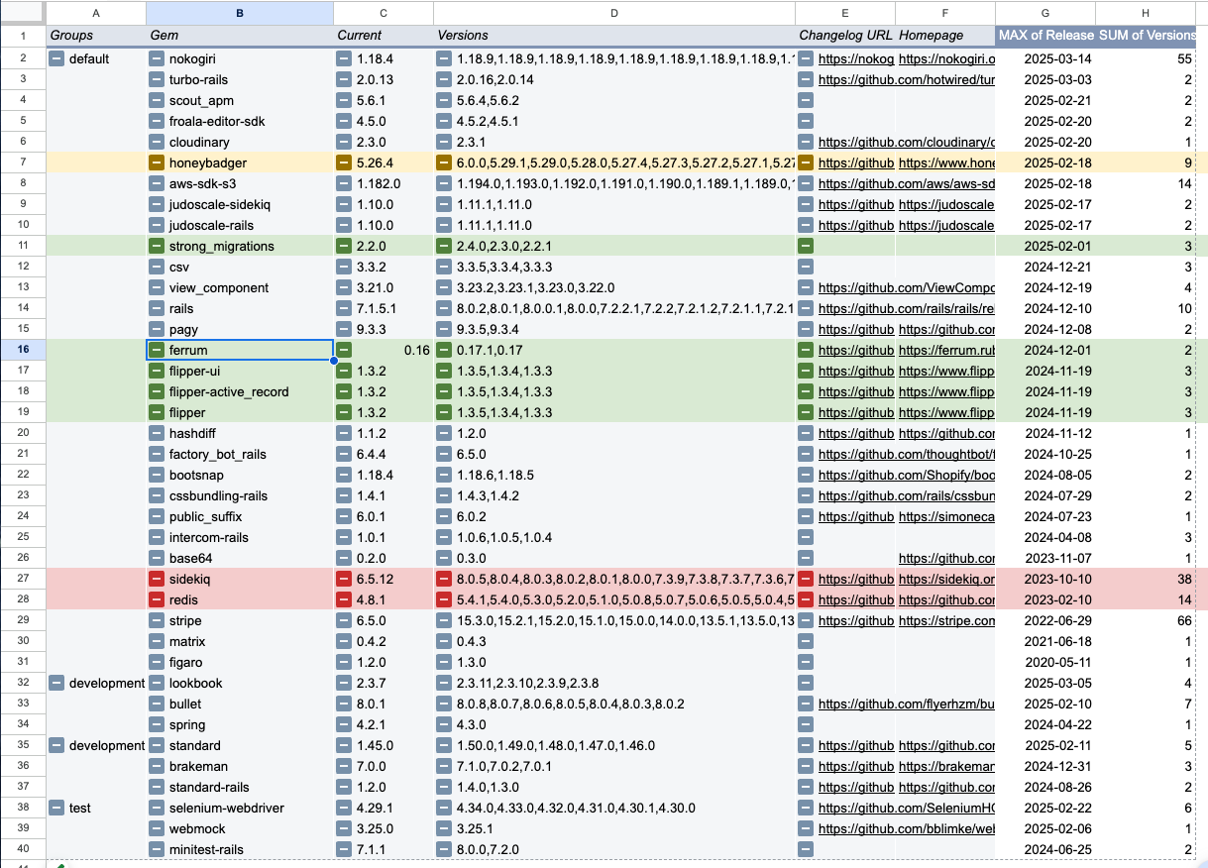Click minus icon beside stripe gem

(x=157, y=621)
